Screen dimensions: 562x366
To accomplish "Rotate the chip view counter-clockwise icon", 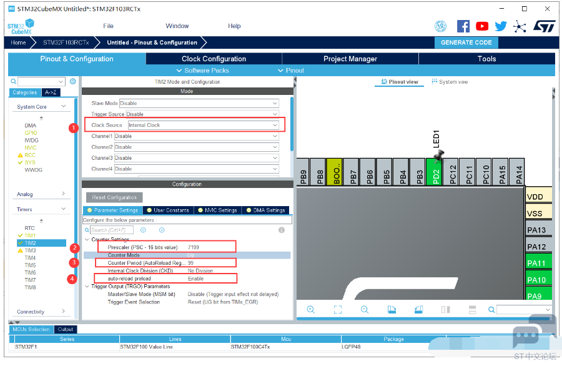I will click(418, 309).
